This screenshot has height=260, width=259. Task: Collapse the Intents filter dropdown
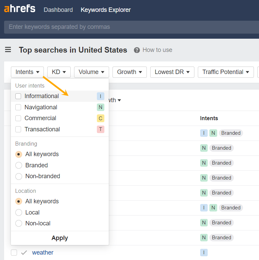(28, 72)
